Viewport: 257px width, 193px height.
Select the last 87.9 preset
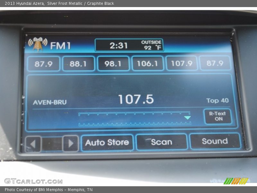(x=215, y=63)
